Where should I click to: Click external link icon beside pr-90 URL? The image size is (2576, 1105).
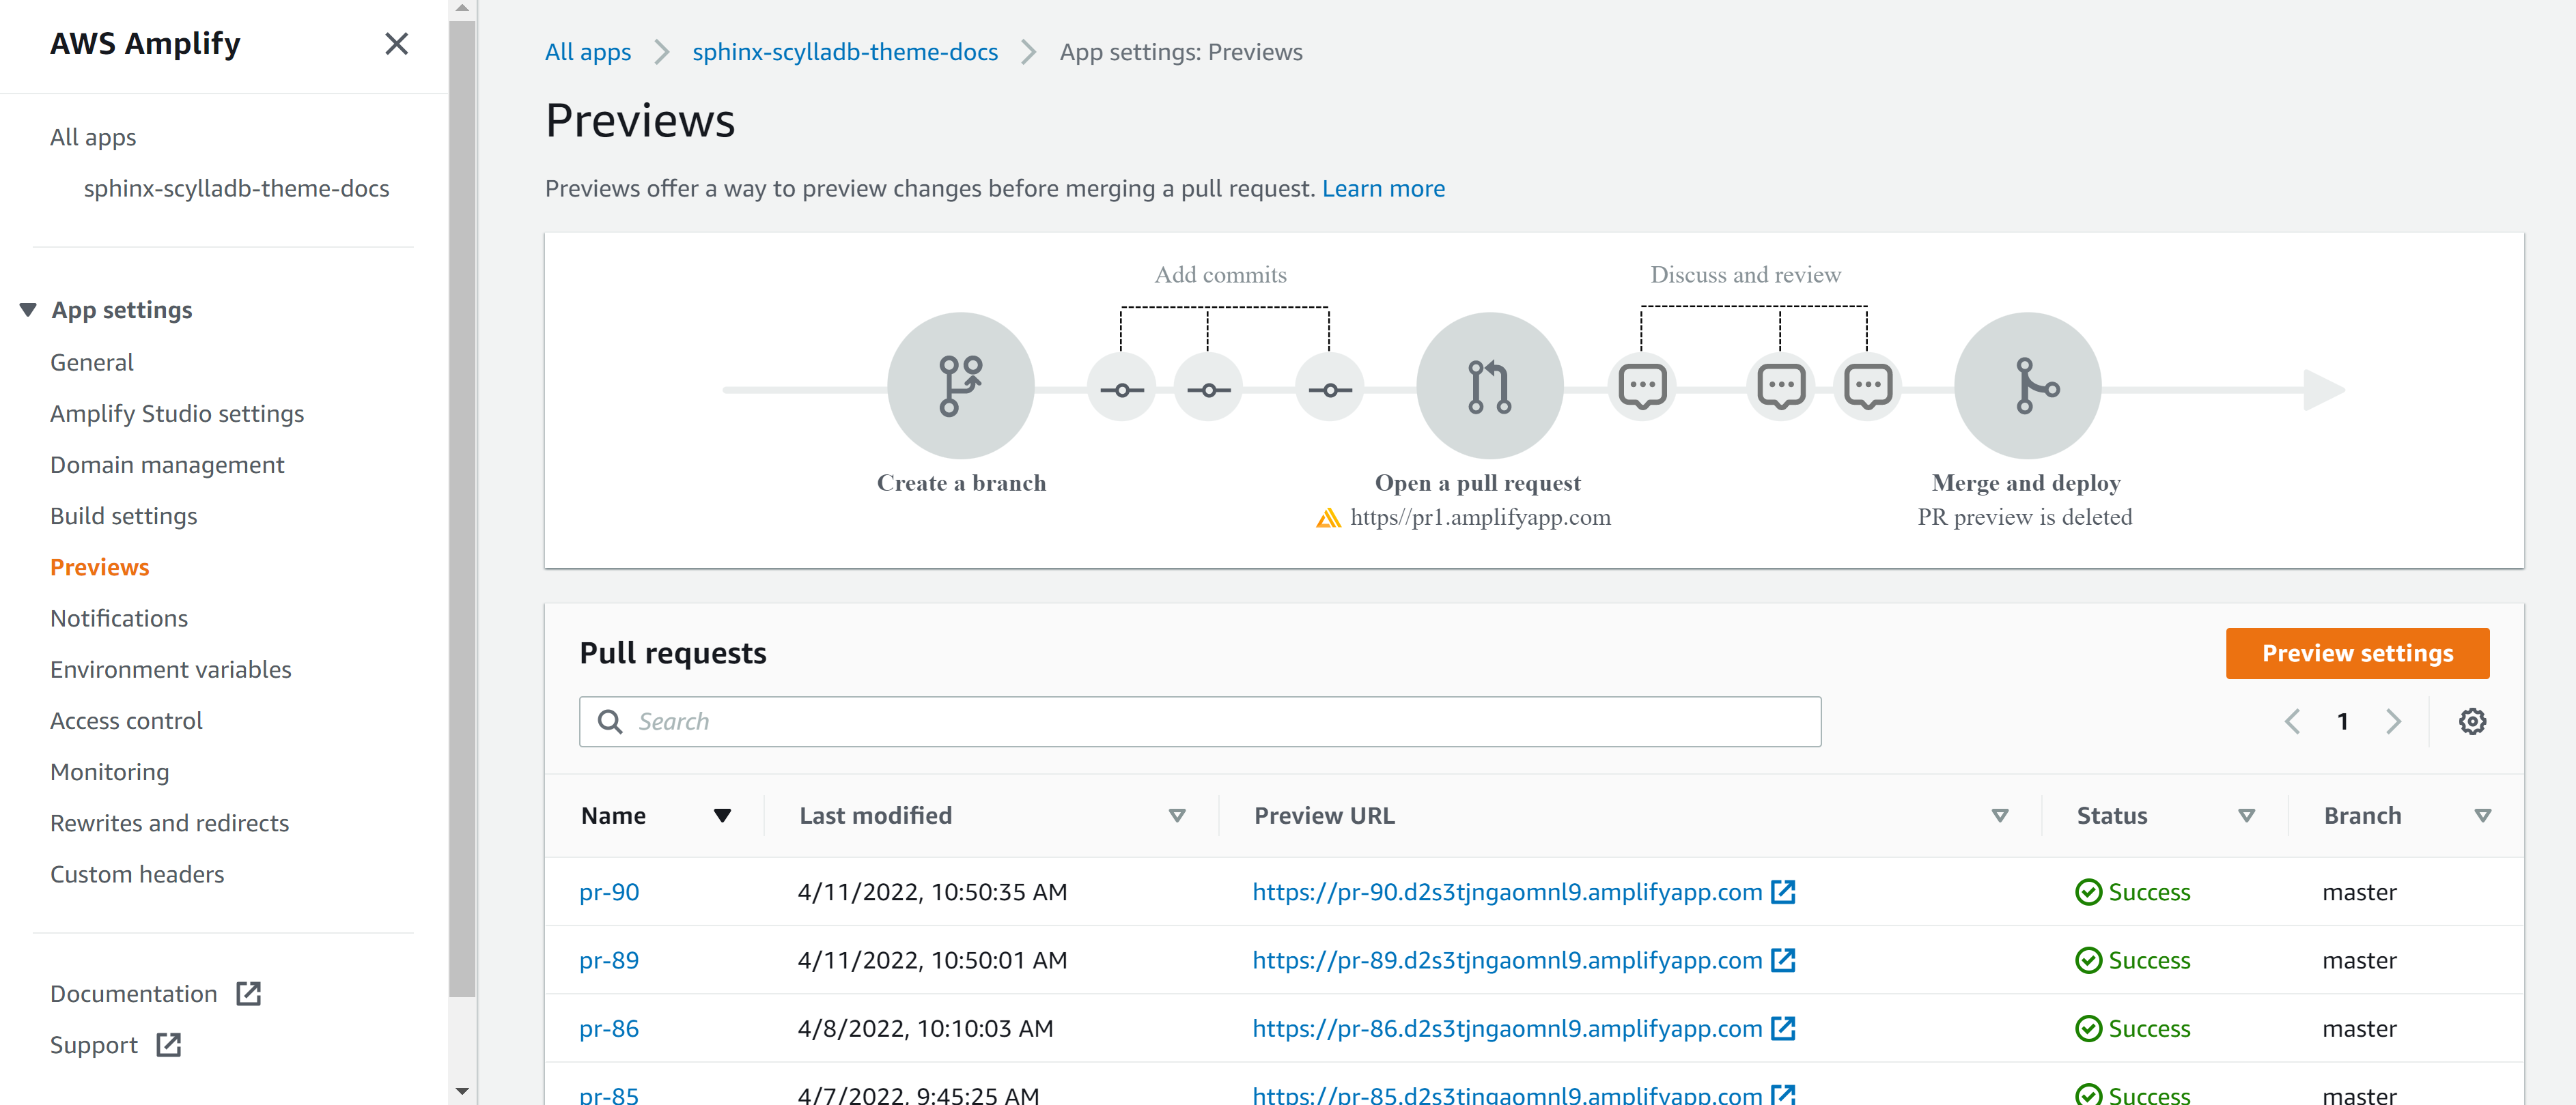1782,892
